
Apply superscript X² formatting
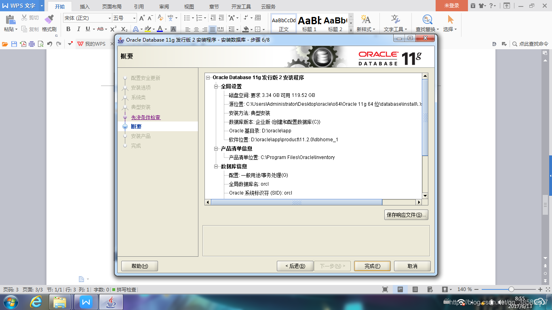coord(114,29)
